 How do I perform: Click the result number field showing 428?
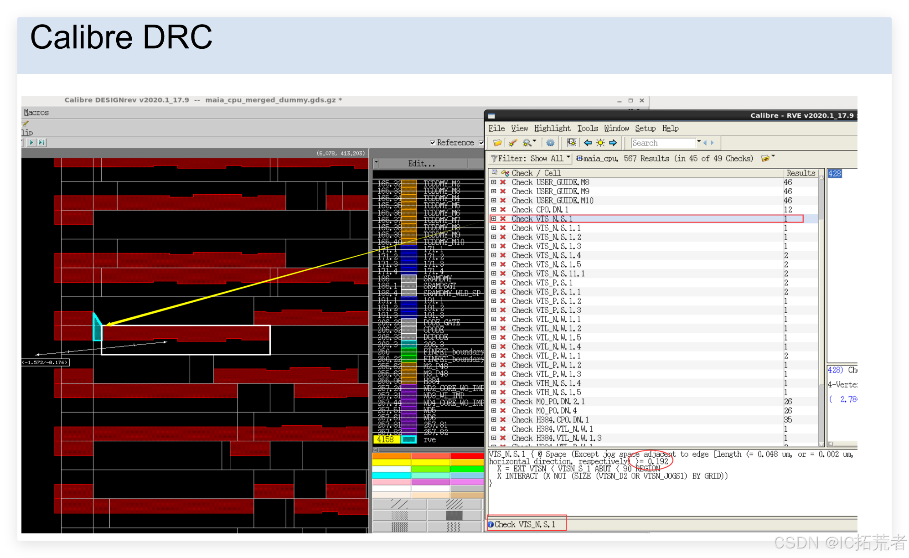coord(834,173)
